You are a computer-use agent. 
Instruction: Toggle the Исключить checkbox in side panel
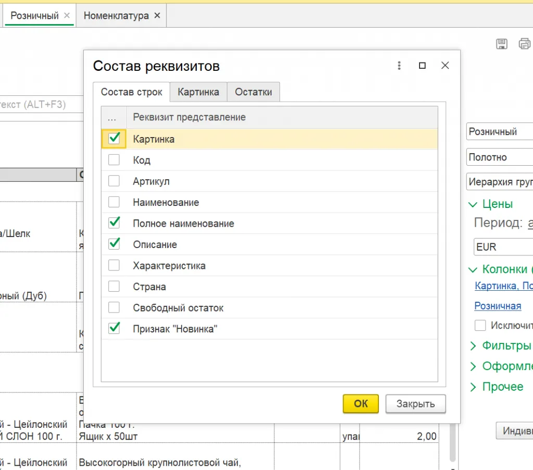coord(480,325)
